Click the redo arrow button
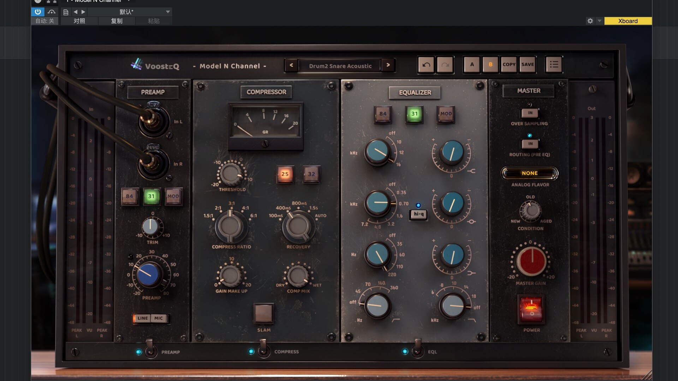The image size is (678, 381). click(x=445, y=65)
